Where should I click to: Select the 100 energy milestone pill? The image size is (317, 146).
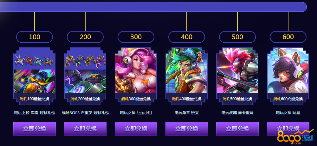tap(34, 37)
